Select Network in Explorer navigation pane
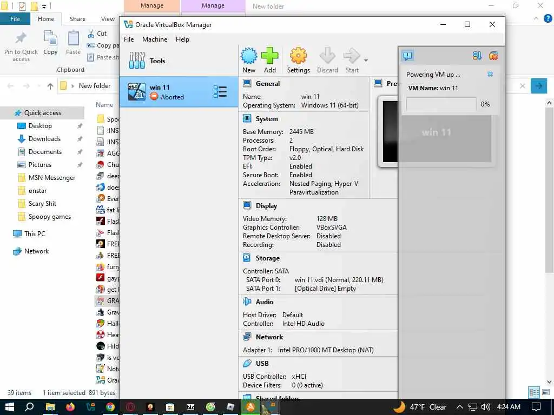 [x=36, y=251]
